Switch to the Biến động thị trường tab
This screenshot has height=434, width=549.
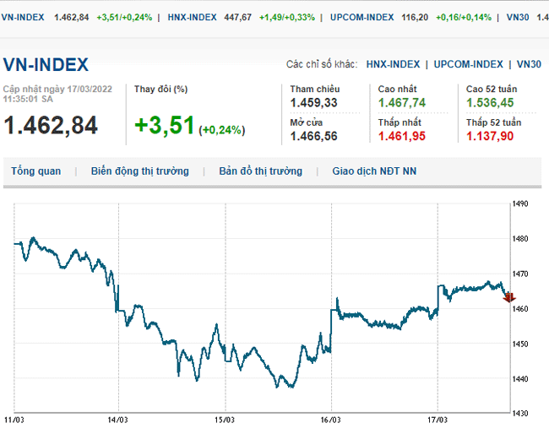(139, 171)
